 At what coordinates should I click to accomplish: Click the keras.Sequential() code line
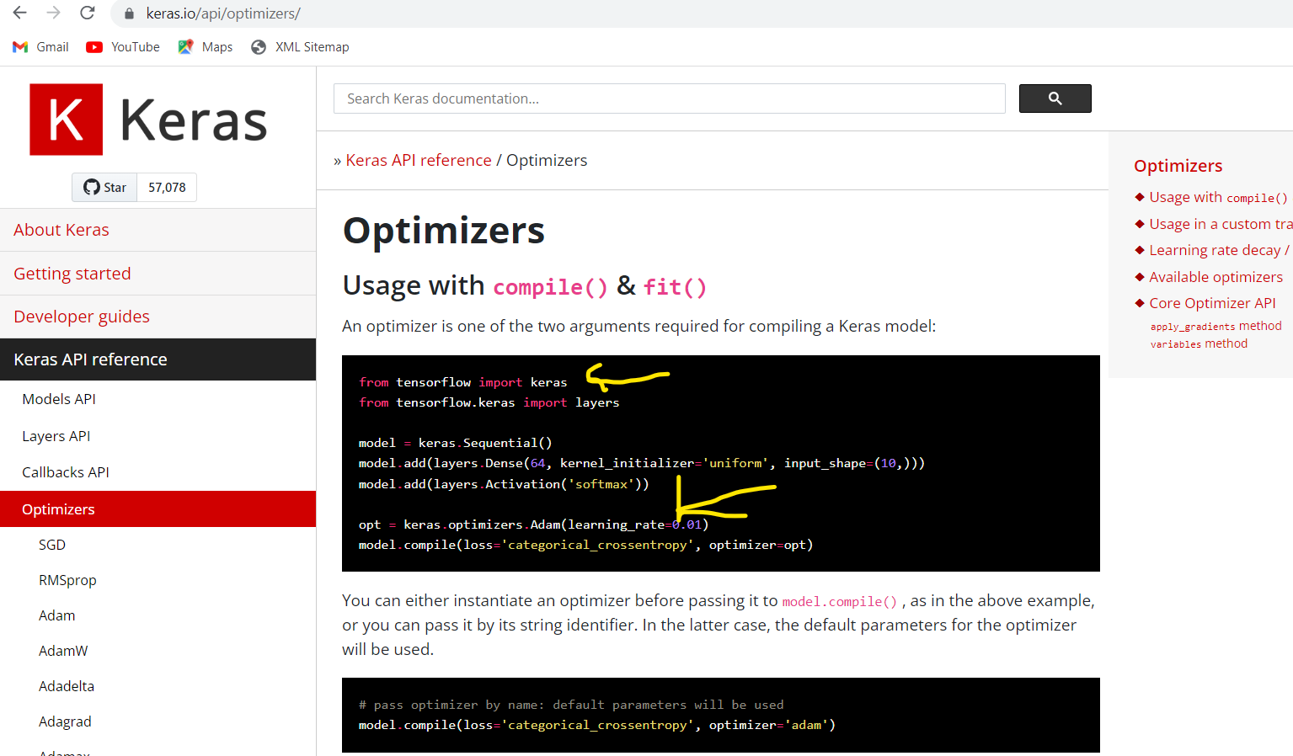[x=455, y=443]
